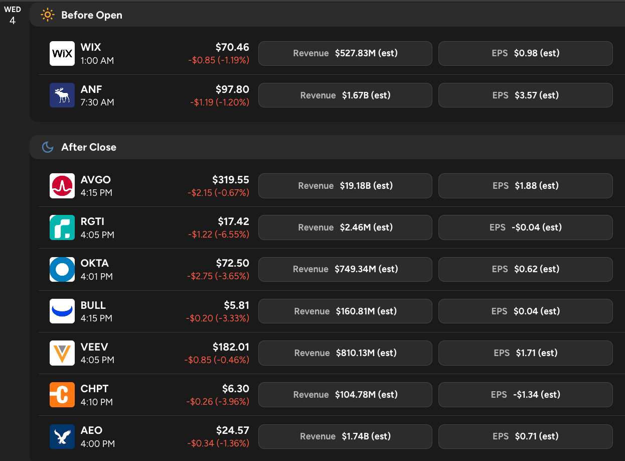The height and width of the screenshot is (461, 625).
Task: Click CHPT share price $6.30
Action: click(x=236, y=389)
